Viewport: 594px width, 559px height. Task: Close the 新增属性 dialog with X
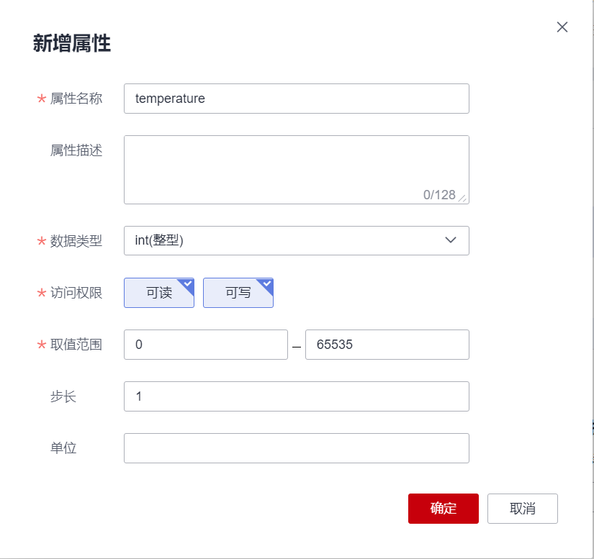(x=562, y=27)
